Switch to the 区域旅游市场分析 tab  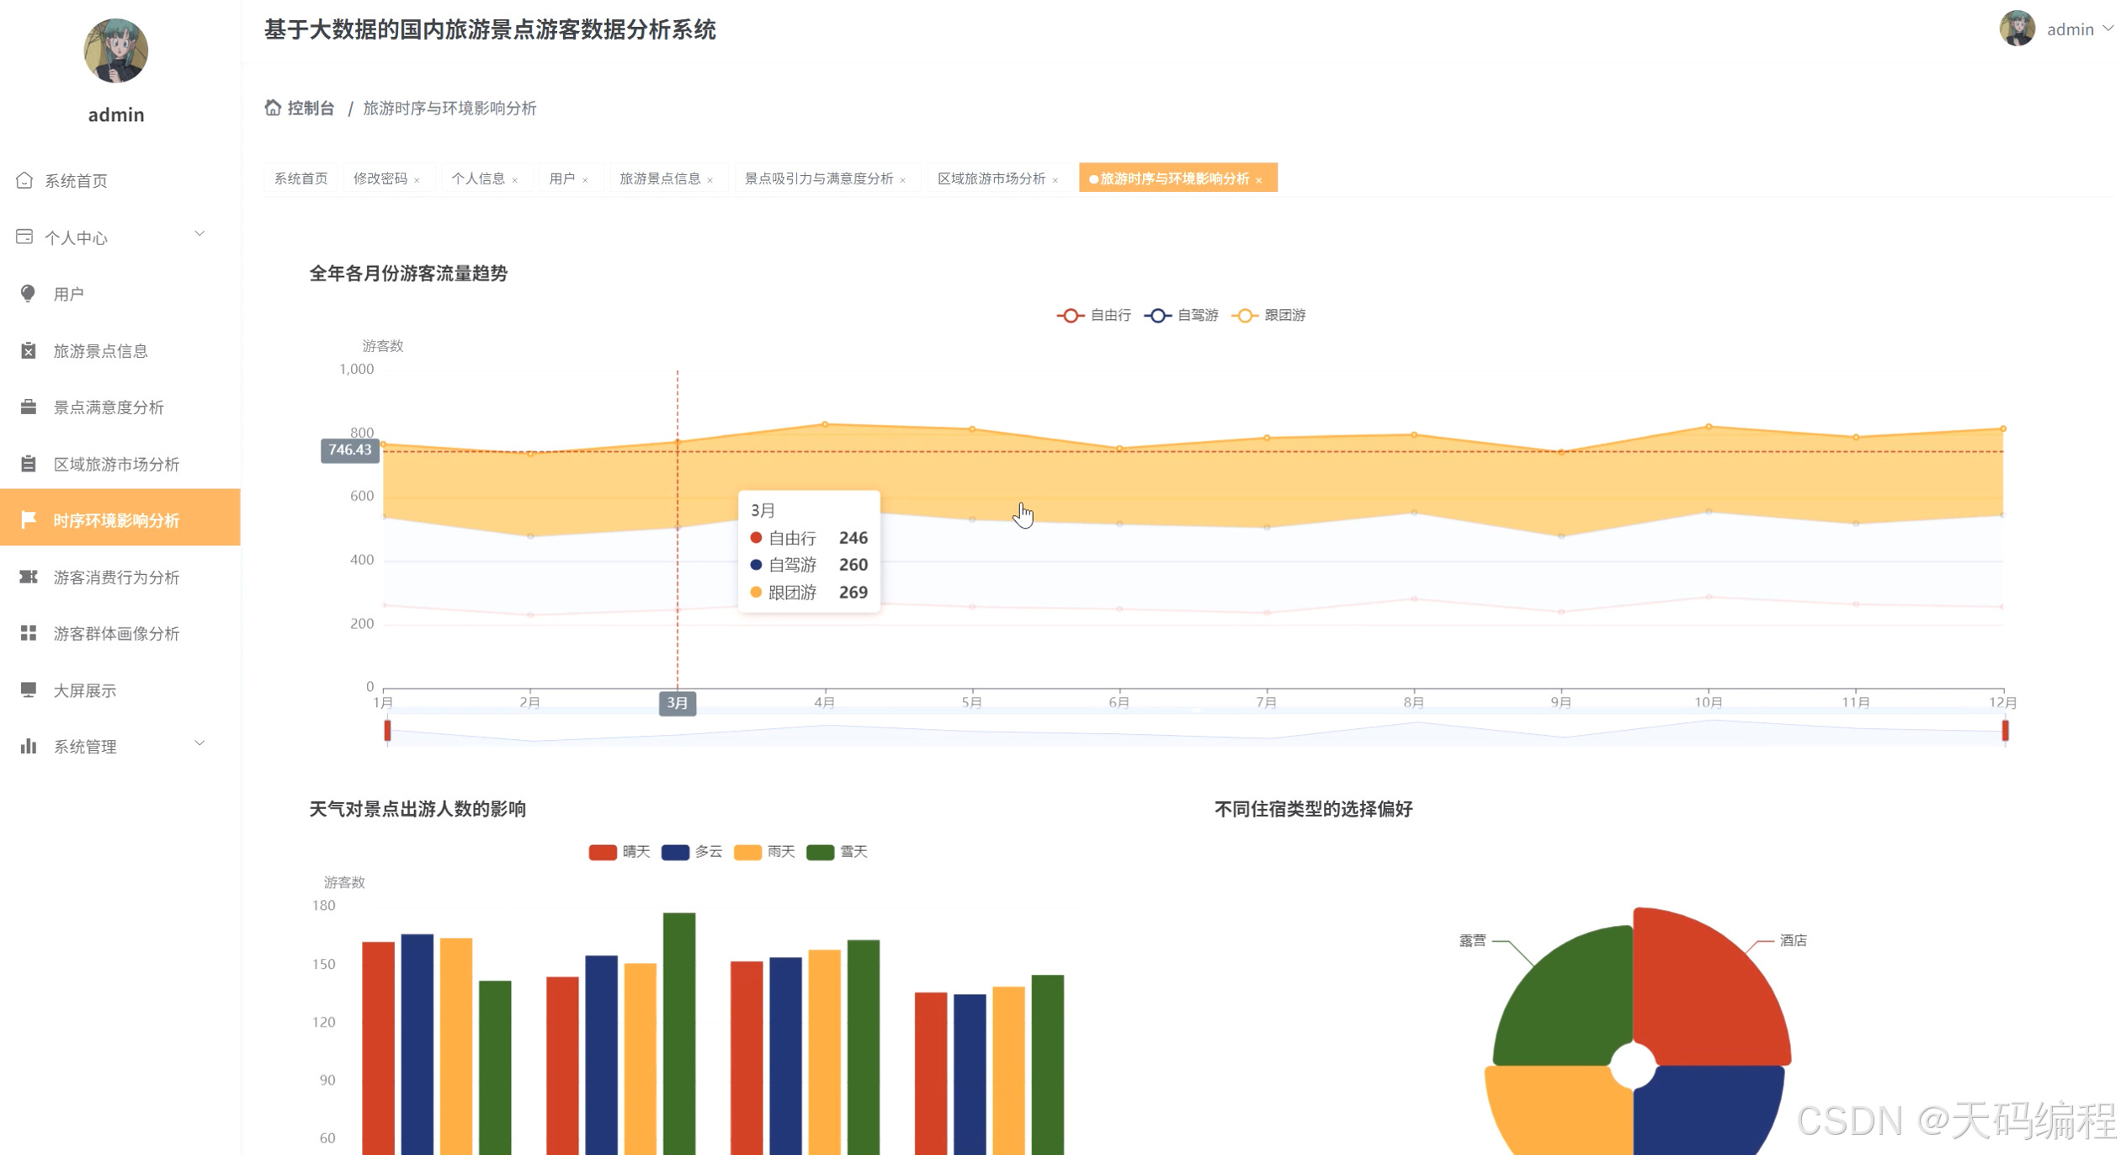click(991, 178)
